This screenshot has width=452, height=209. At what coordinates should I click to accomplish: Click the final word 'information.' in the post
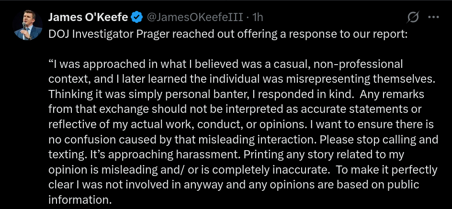point(80,199)
